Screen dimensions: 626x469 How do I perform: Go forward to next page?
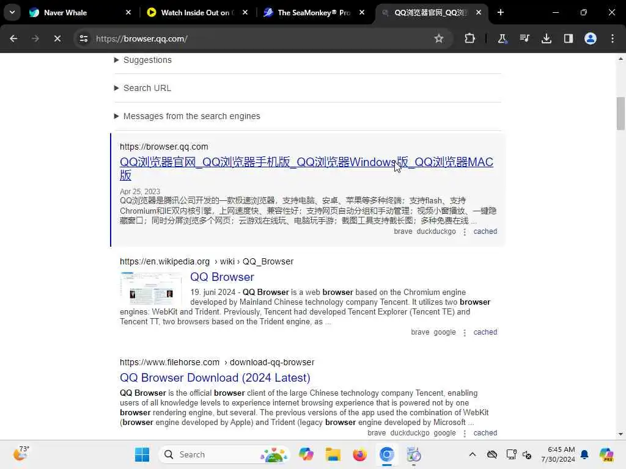(x=35, y=38)
